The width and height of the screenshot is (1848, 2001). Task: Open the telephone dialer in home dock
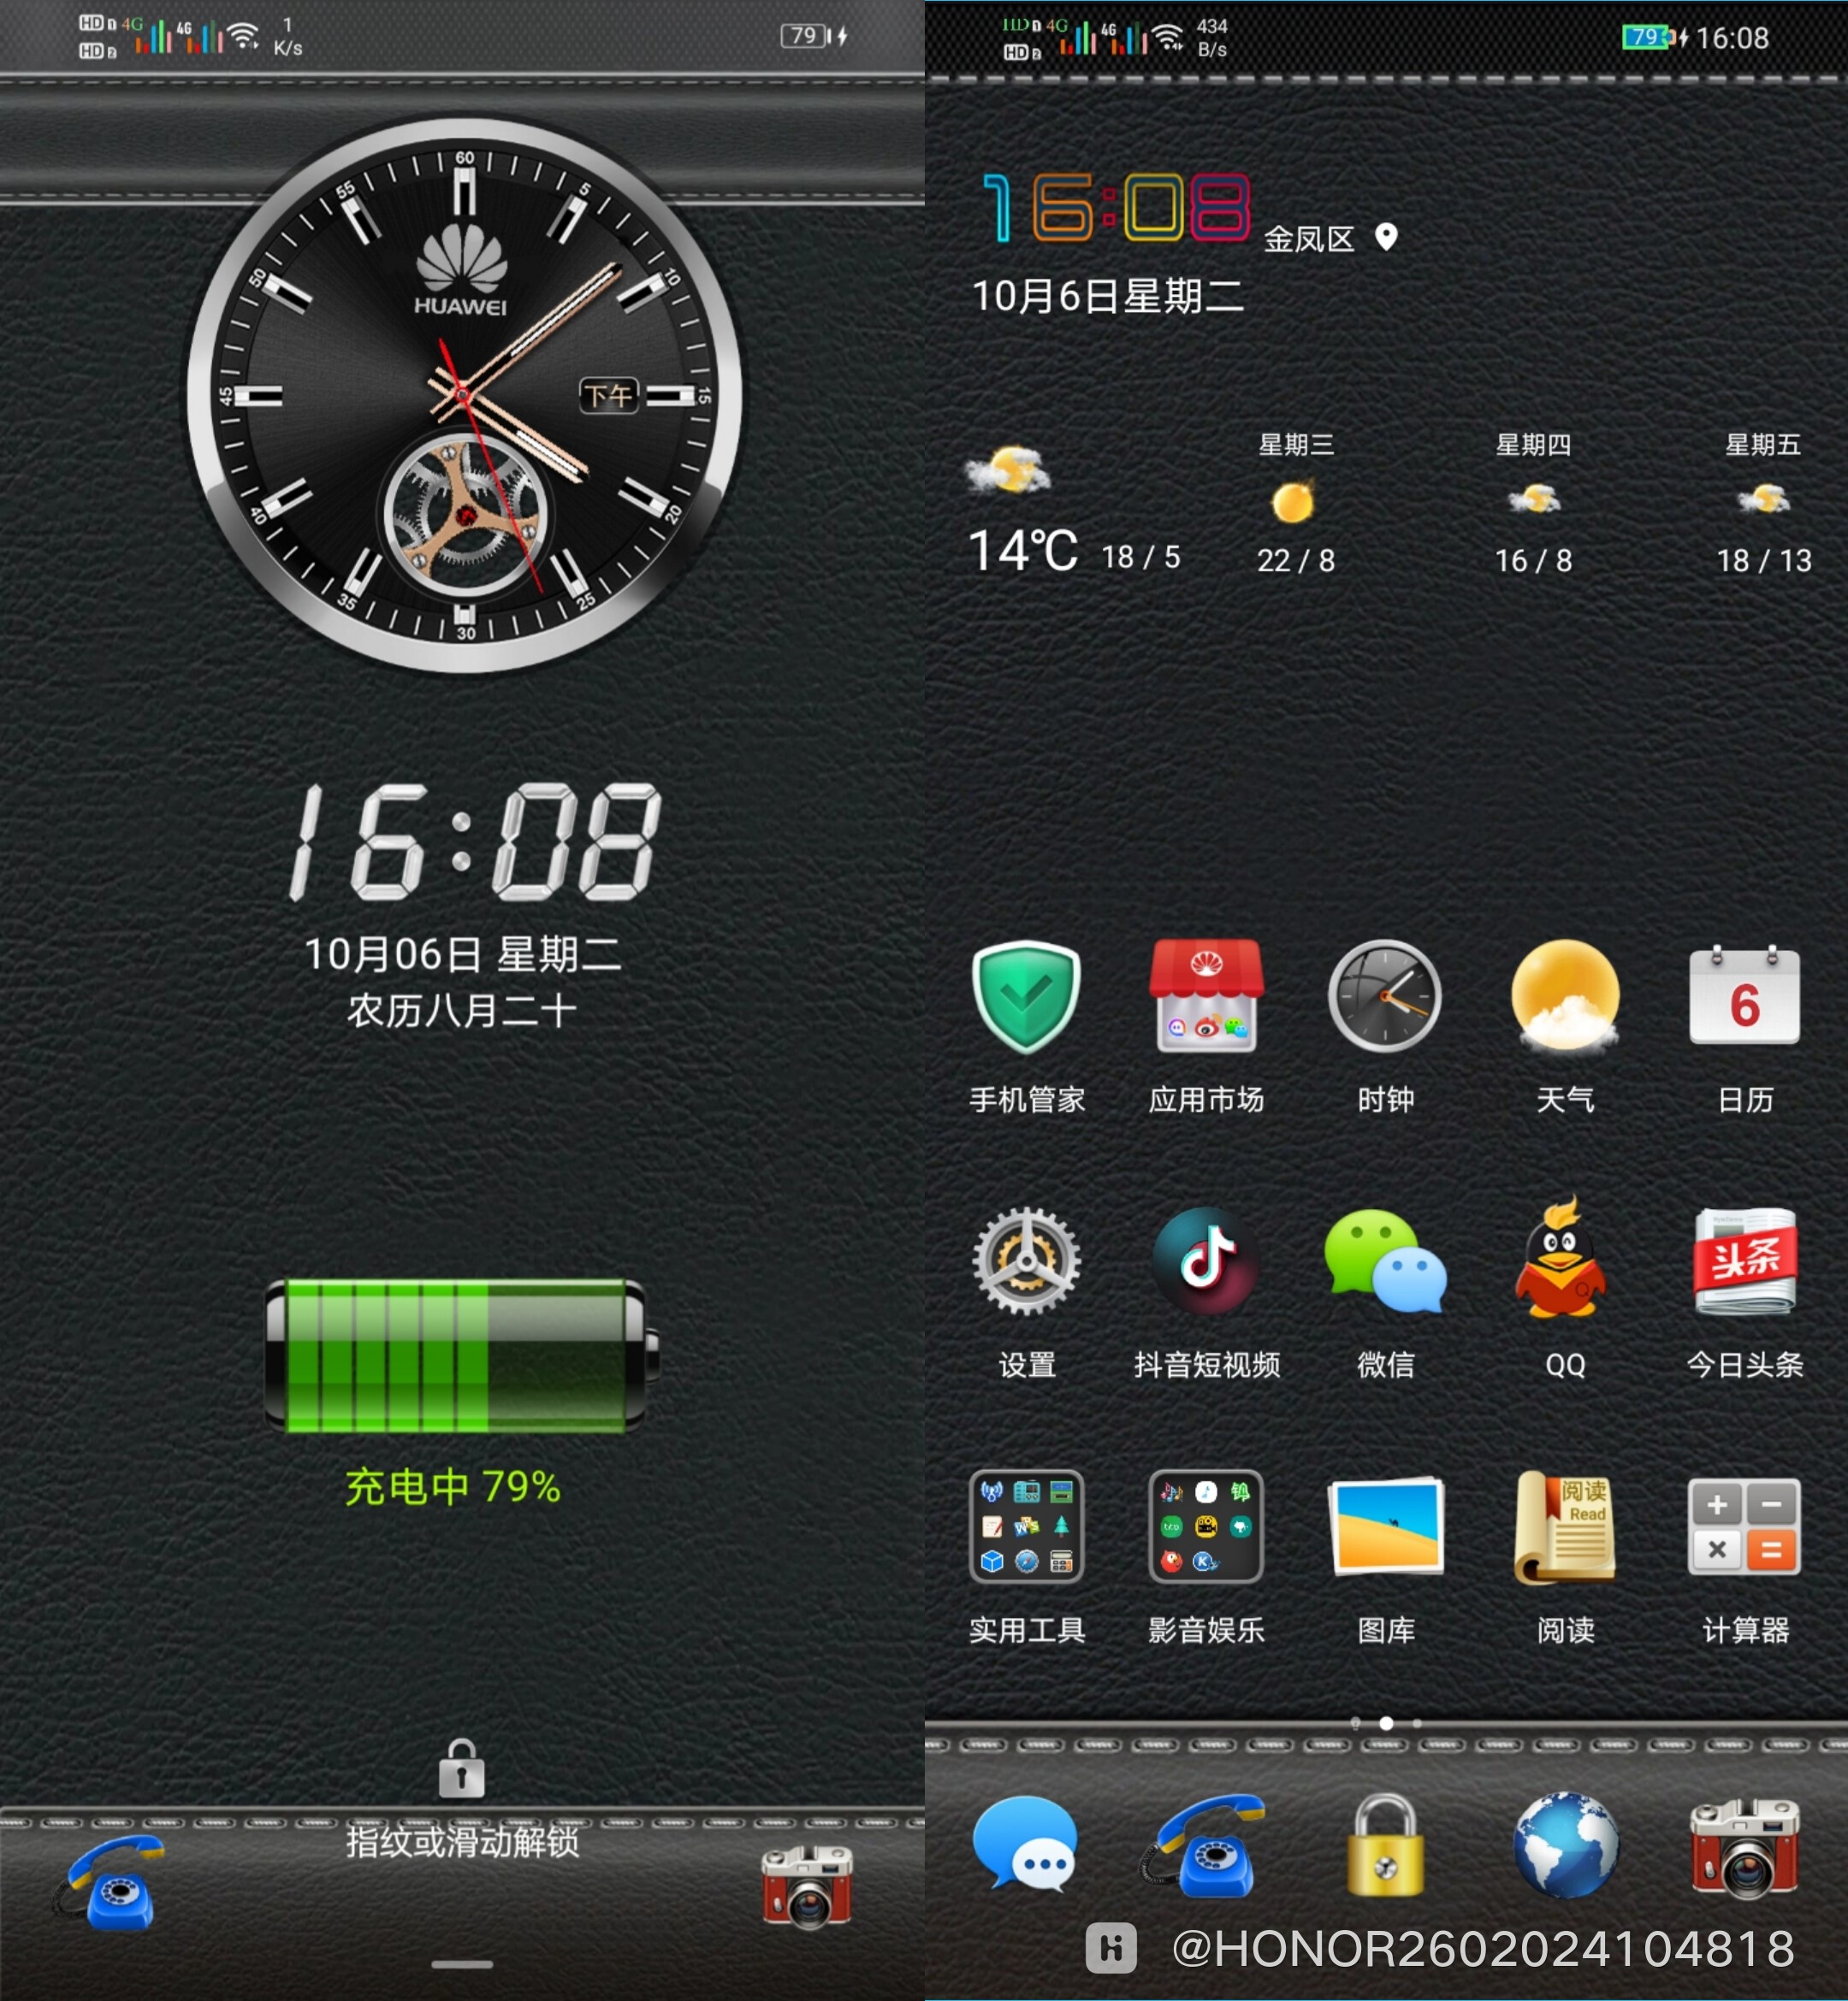point(1204,1846)
